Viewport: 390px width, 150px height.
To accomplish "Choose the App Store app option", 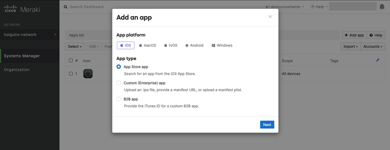I will [x=119, y=67].
